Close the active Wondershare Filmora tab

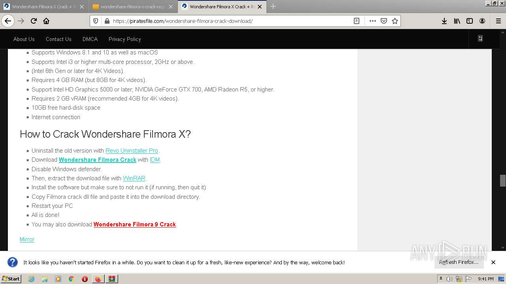(260, 7)
